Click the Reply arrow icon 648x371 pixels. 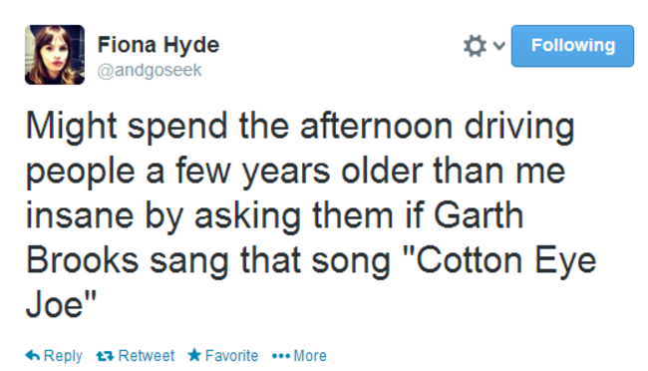coord(33,355)
